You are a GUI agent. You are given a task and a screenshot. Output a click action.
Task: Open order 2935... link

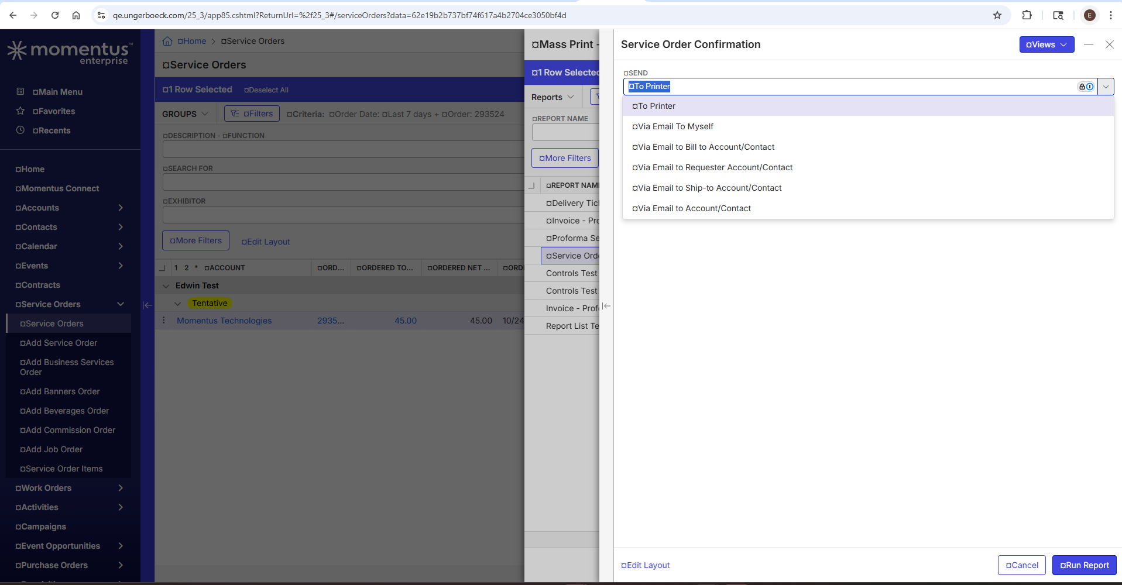click(331, 321)
